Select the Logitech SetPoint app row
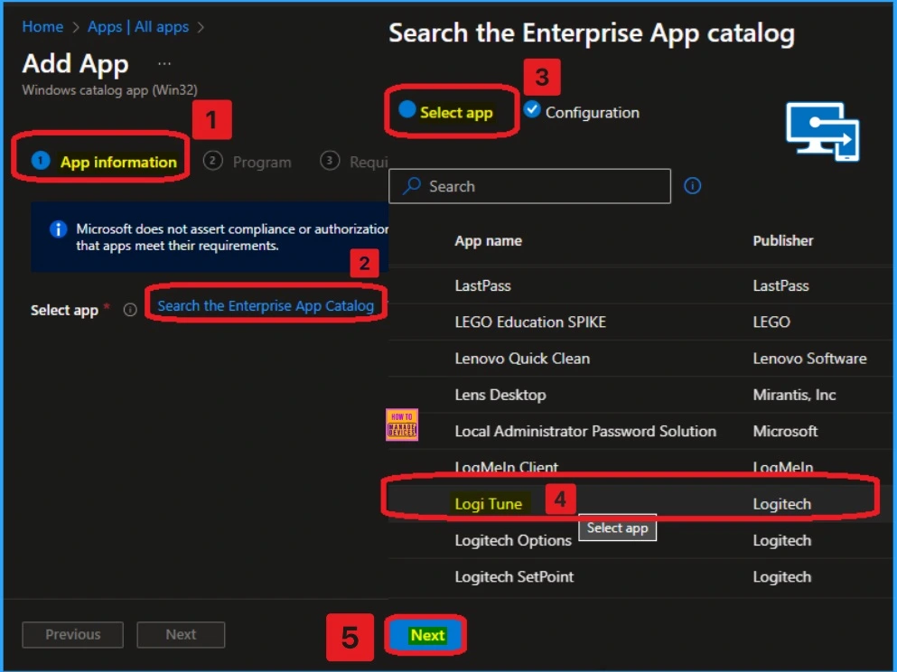The height and width of the screenshot is (672, 897). (642, 576)
